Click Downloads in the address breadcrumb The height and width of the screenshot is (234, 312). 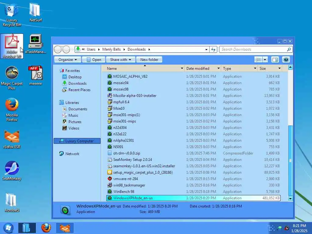coord(136,49)
